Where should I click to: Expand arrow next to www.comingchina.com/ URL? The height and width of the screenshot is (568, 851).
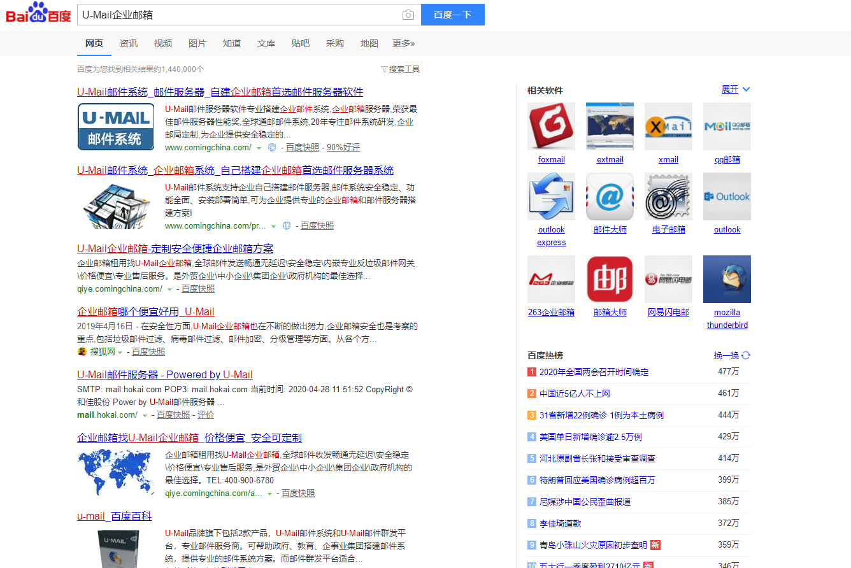[259, 148]
